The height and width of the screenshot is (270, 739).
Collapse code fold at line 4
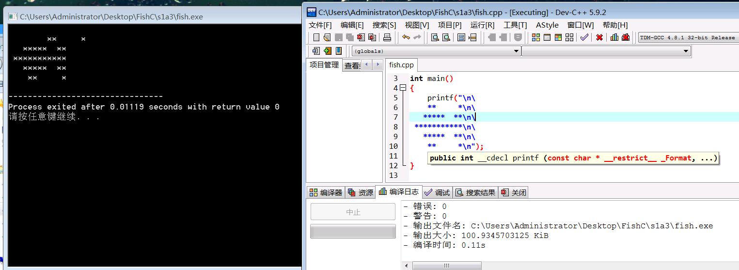coord(403,88)
